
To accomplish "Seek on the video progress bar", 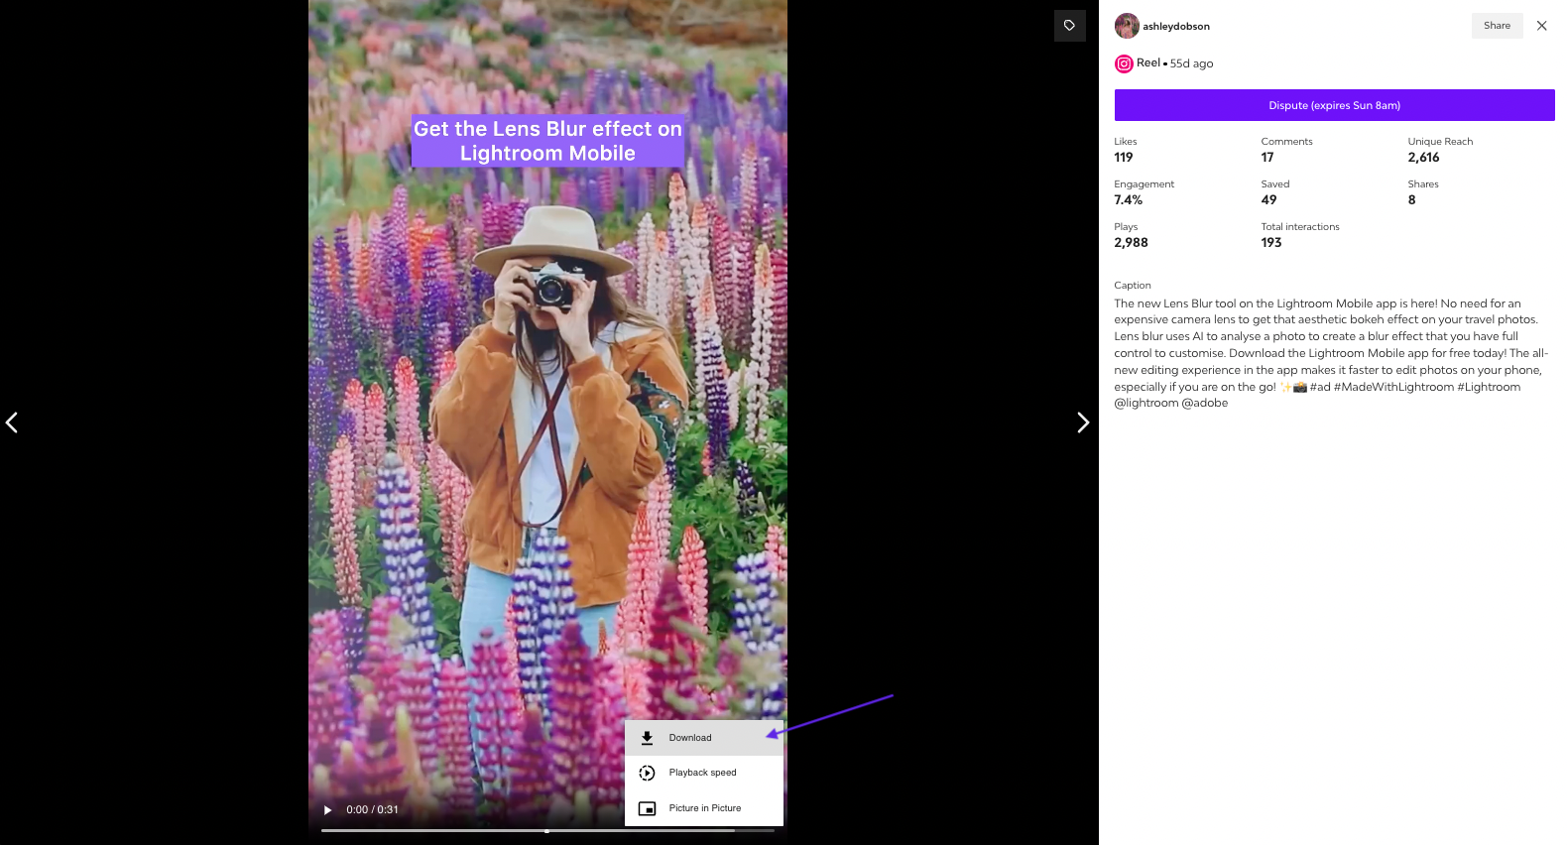I will (x=547, y=830).
